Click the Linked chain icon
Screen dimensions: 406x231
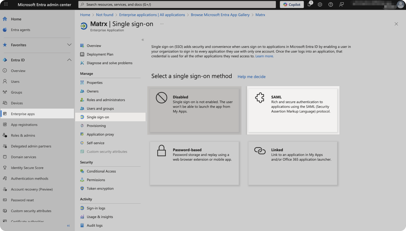tap(260, 151)
